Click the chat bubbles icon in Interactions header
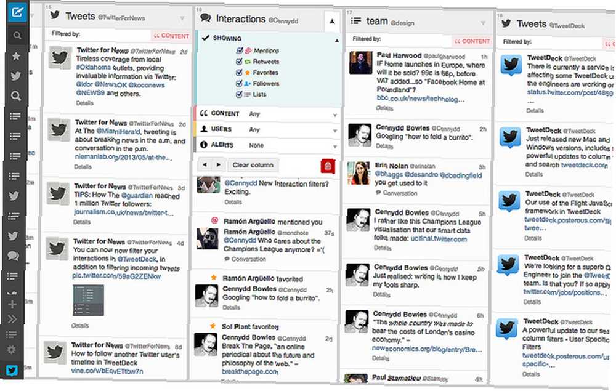Screen dimensions: 616x391 pos(206,18)
